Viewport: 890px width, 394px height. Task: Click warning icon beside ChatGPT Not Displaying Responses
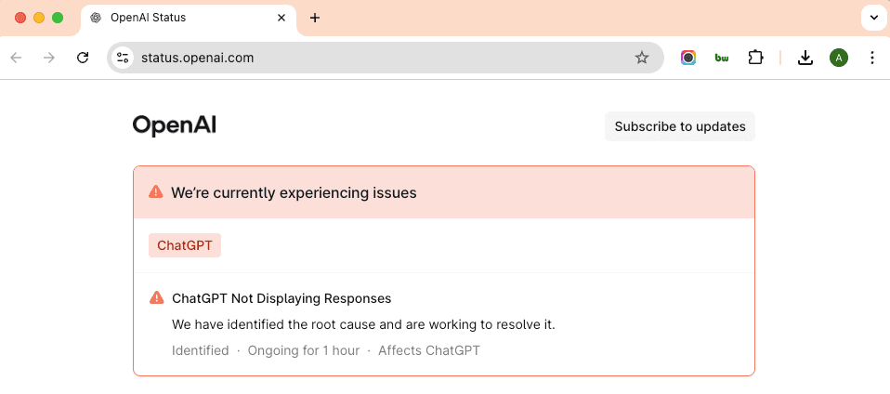[157, 297]
